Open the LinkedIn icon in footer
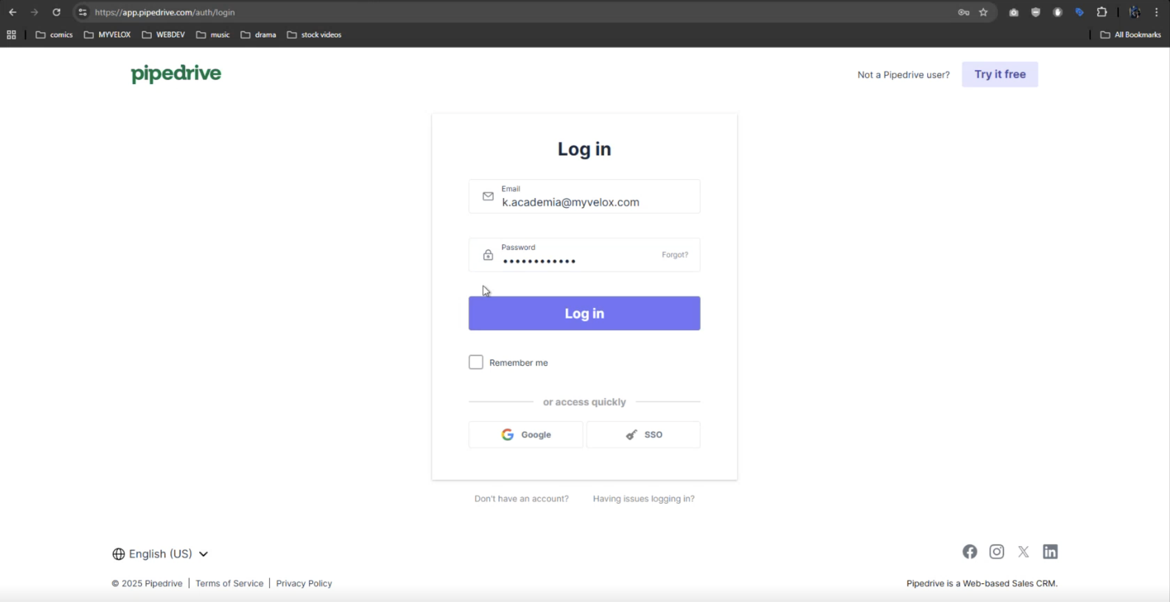 1050,552
